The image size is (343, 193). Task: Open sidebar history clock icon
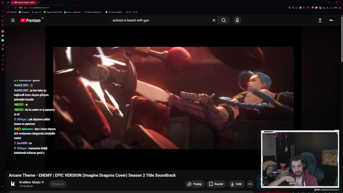3,60
